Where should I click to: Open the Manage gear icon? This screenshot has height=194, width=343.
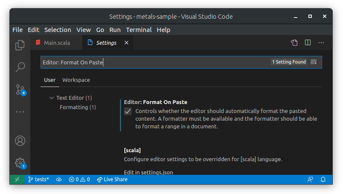20,162
